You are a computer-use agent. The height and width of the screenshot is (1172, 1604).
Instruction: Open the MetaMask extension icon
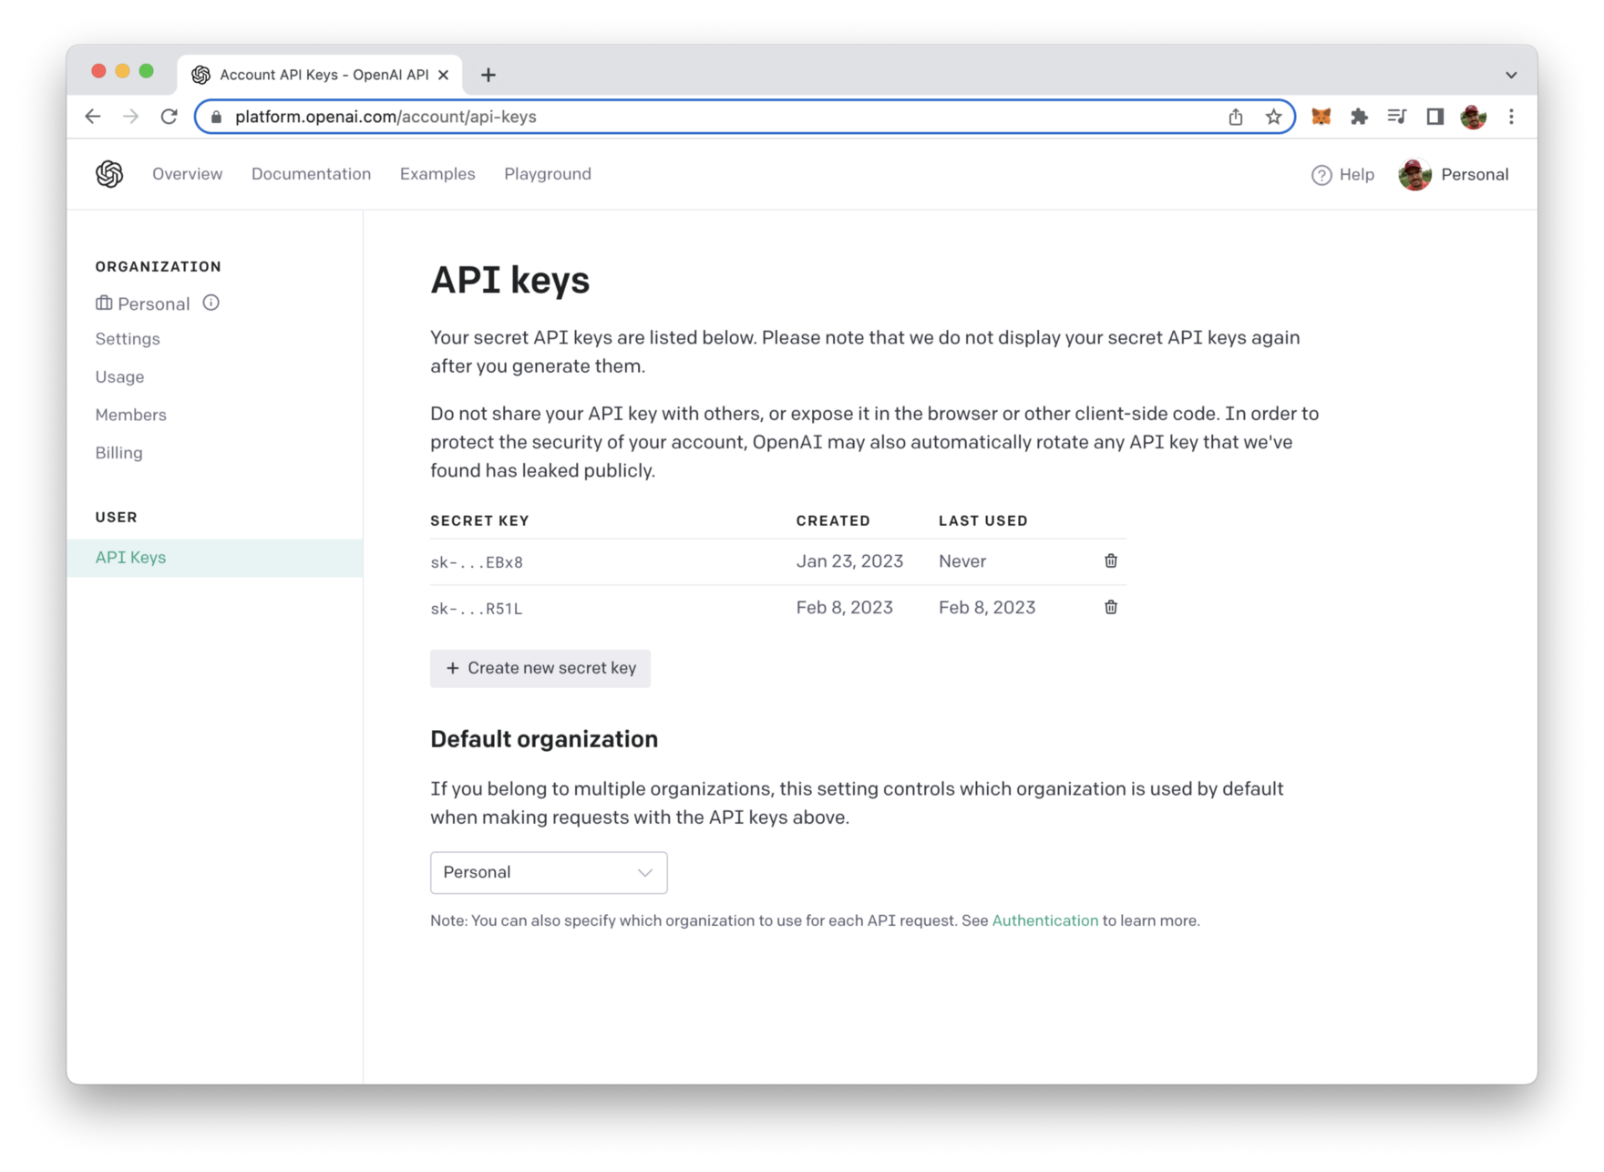tap(1321, 117)
